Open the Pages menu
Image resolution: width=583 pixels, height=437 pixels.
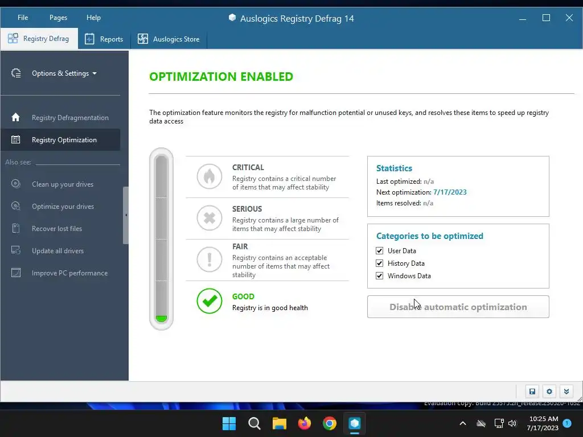[58, 18]
